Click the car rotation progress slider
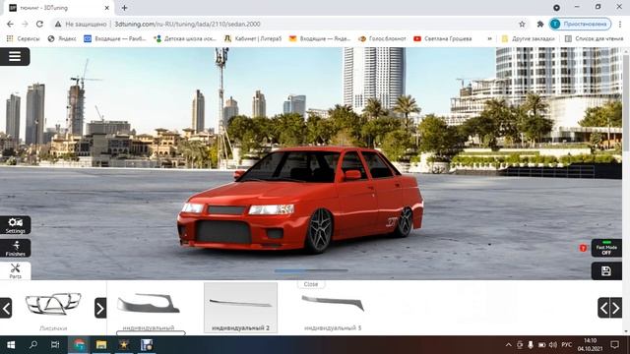 coord(311,271)
